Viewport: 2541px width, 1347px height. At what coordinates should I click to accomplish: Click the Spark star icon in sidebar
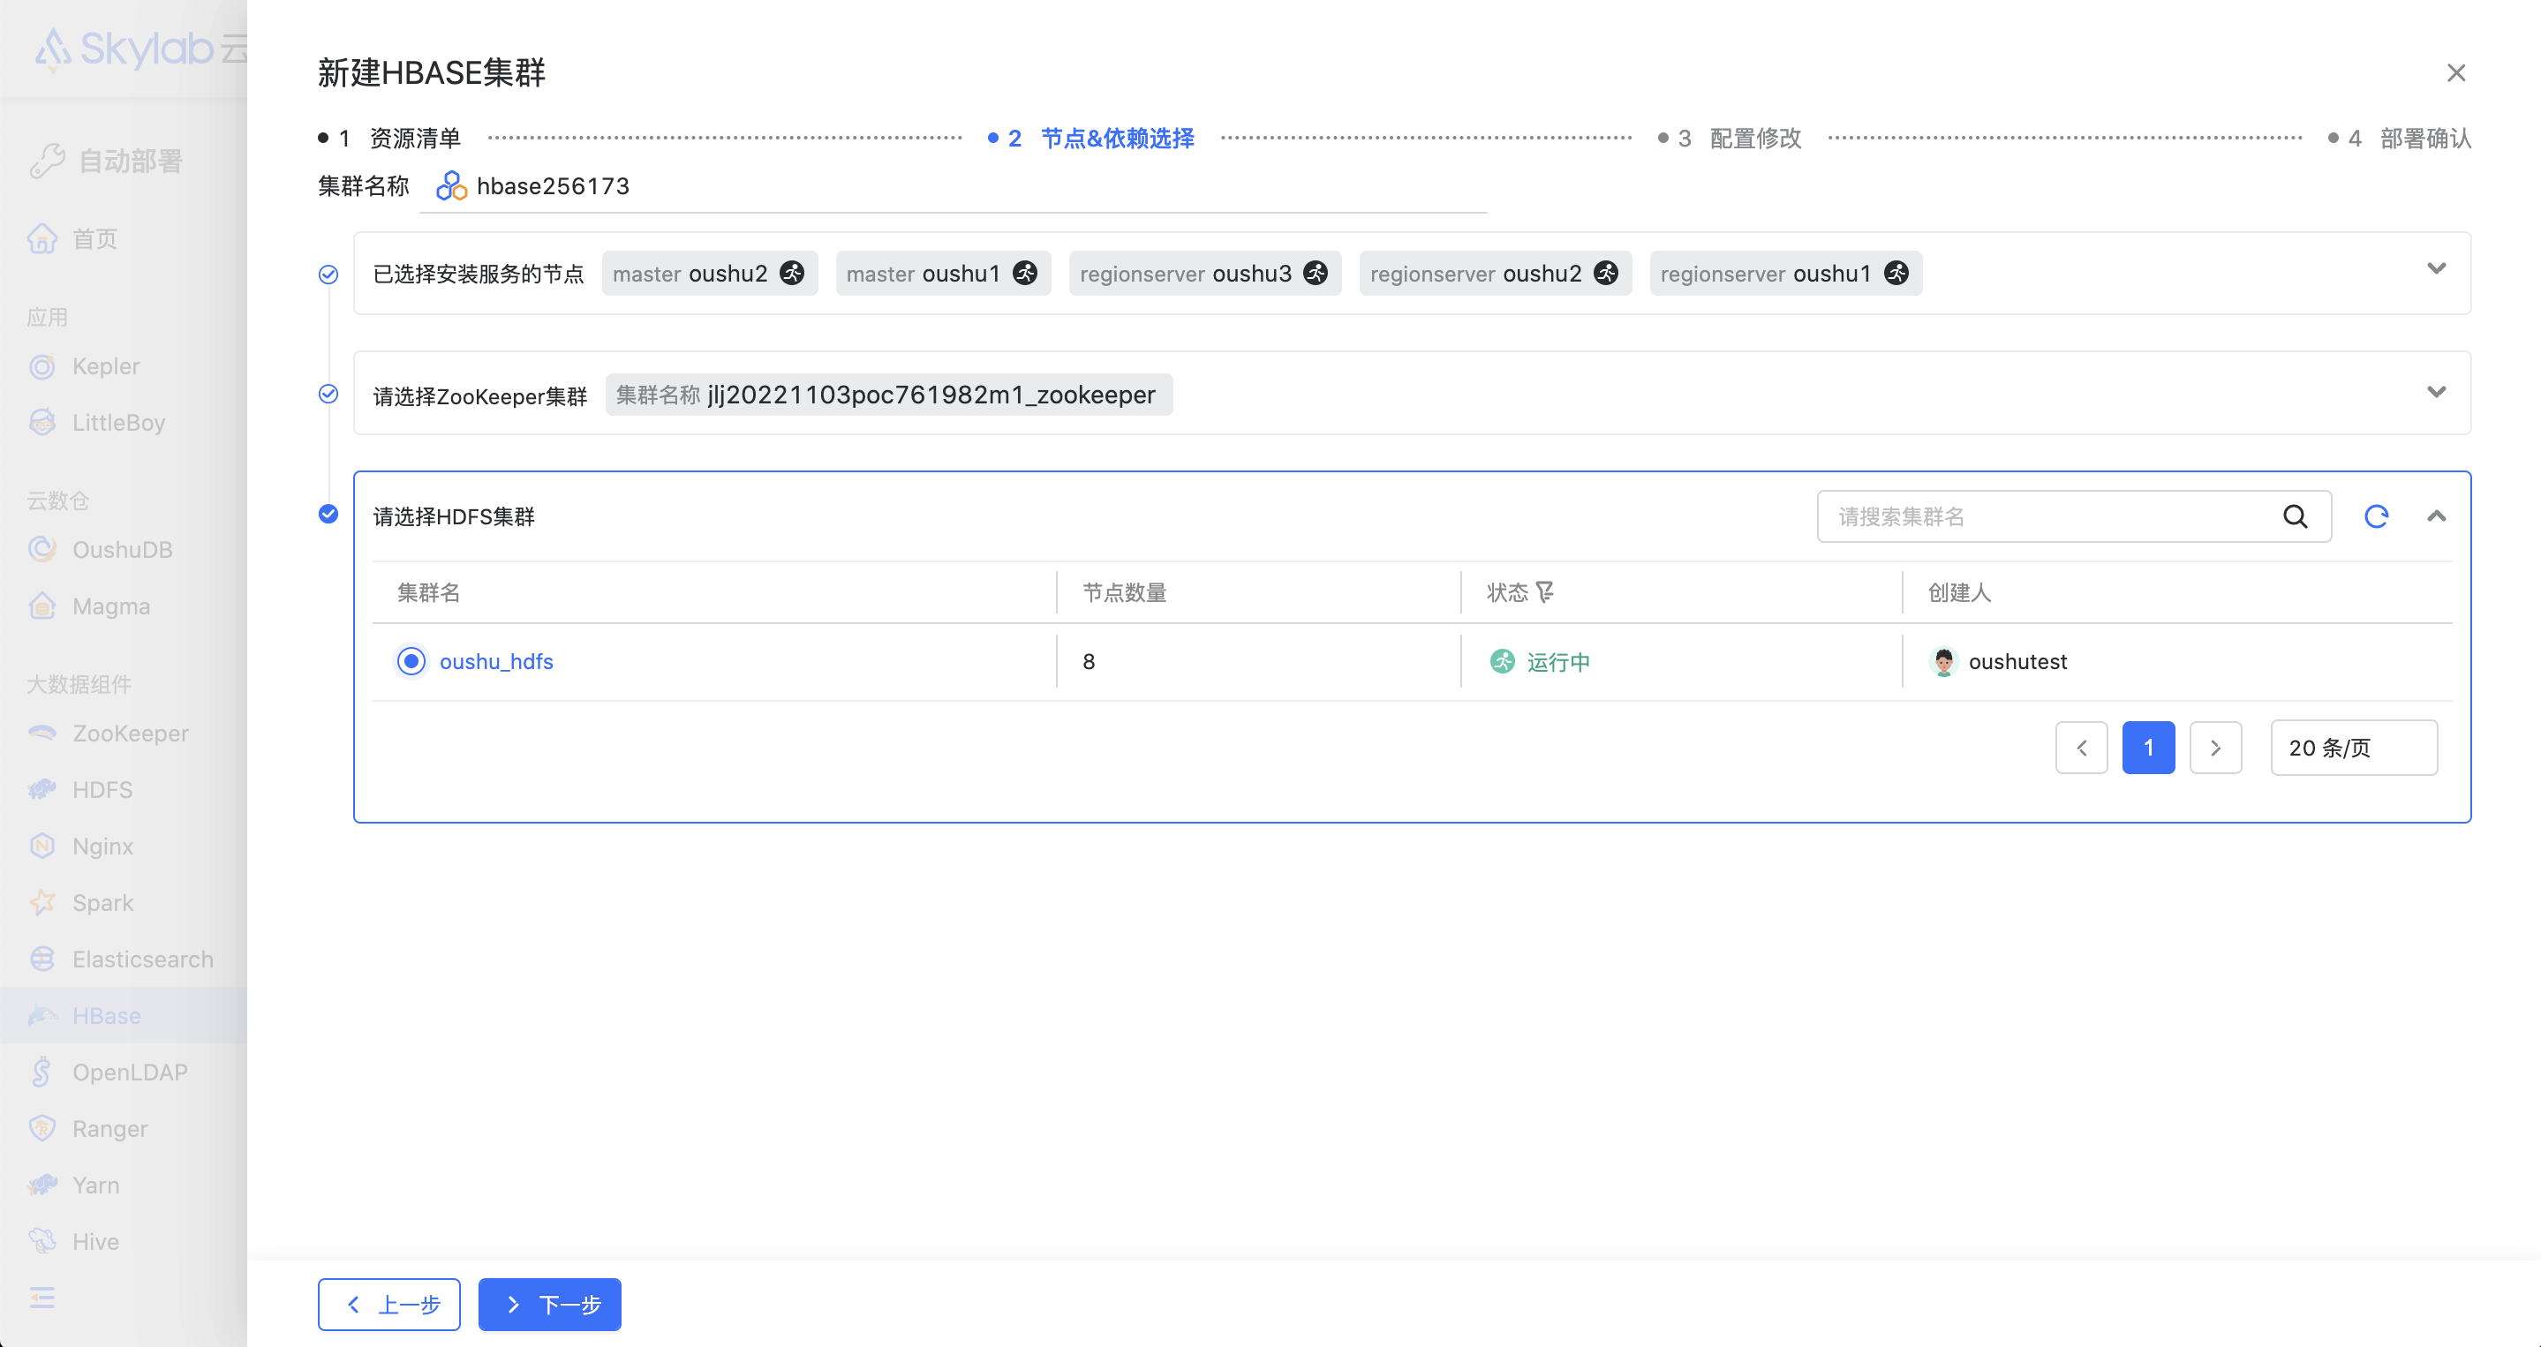(42, 902)
